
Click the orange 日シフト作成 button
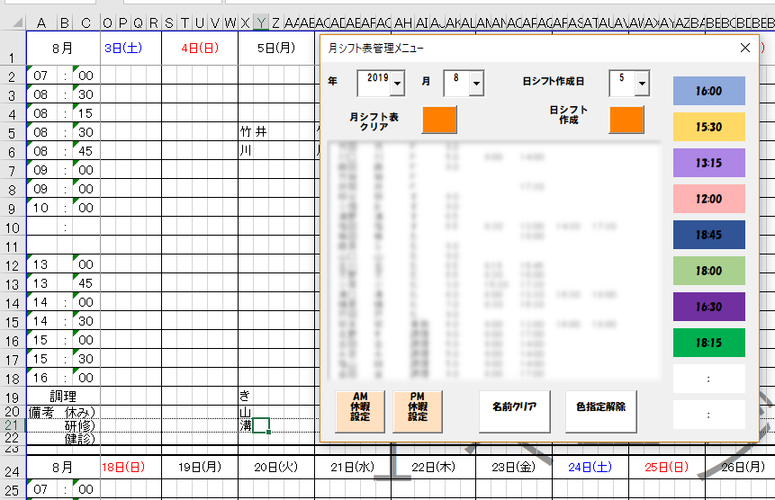[x=626, y=120]
